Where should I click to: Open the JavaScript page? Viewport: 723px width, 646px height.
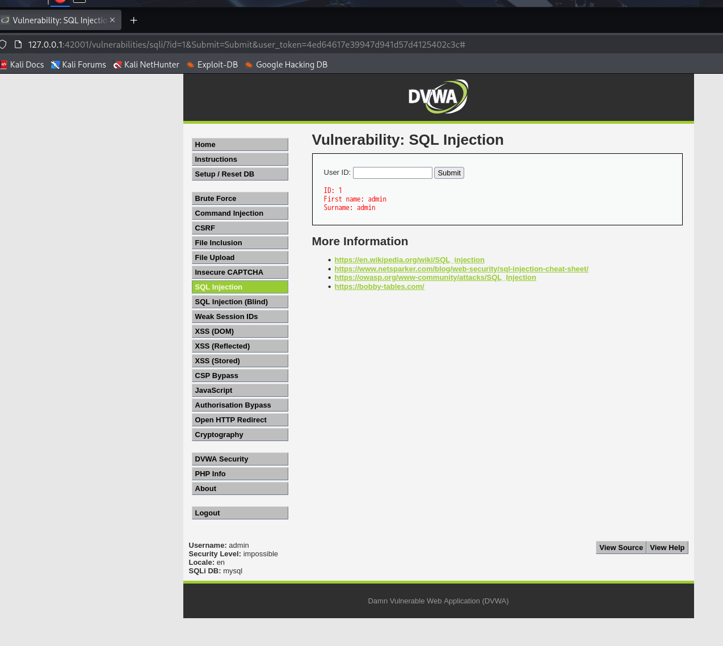click(x=240, y=390)
